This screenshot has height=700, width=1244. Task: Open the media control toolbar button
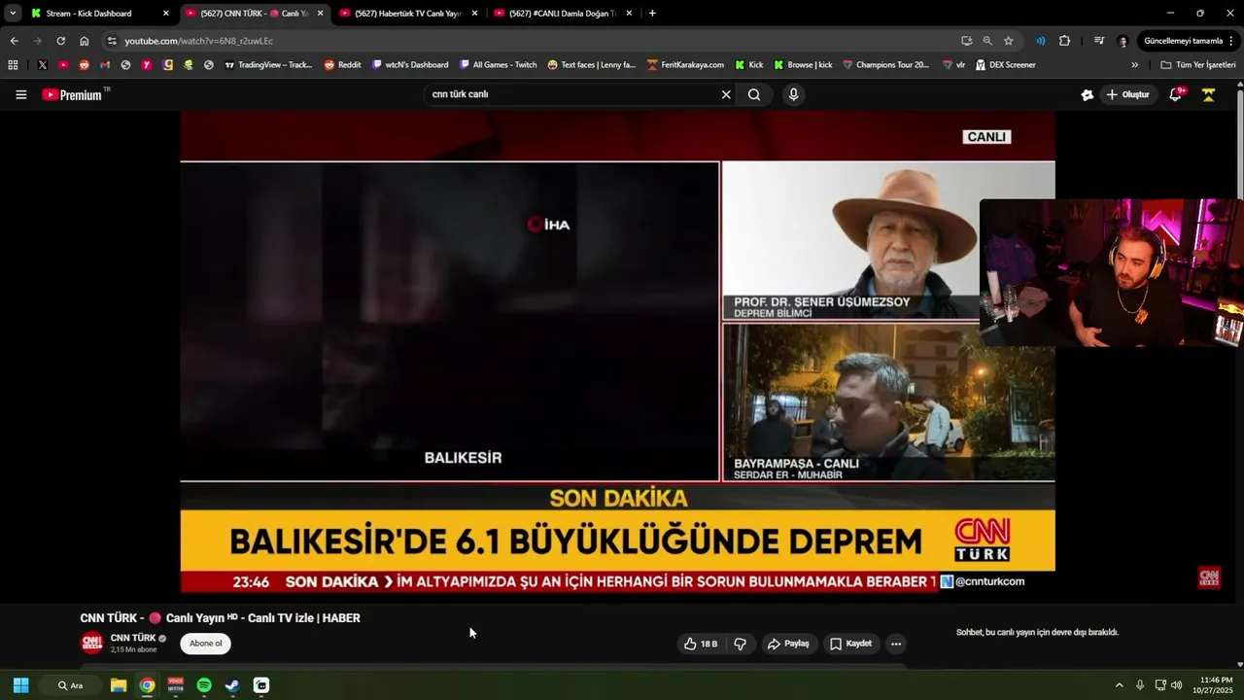1099,41
